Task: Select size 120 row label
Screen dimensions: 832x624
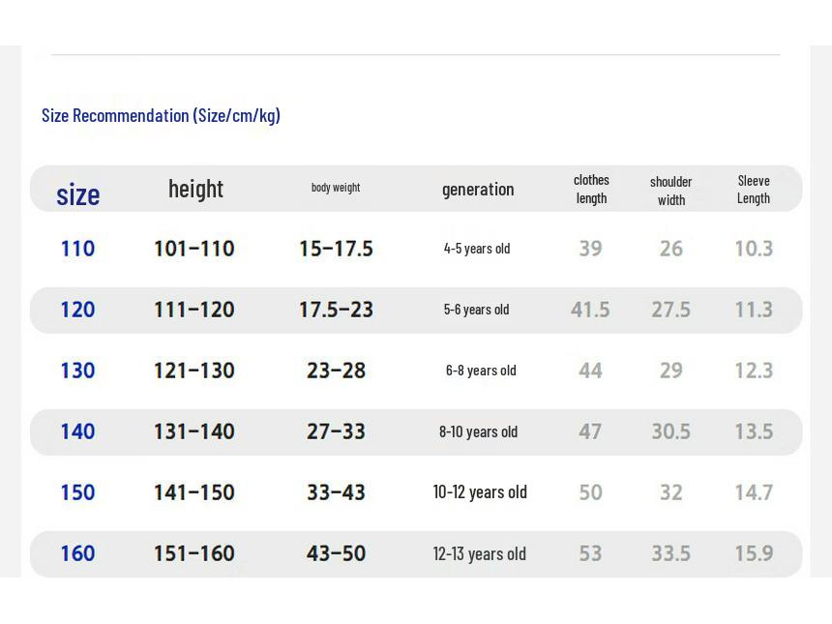Action: click(78, 310)
